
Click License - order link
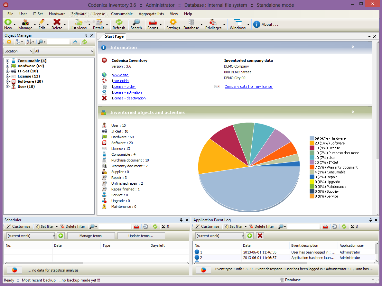(124, 87)
